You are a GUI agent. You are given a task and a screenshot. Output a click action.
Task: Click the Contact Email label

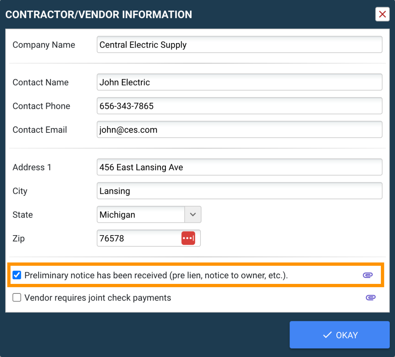40,130
